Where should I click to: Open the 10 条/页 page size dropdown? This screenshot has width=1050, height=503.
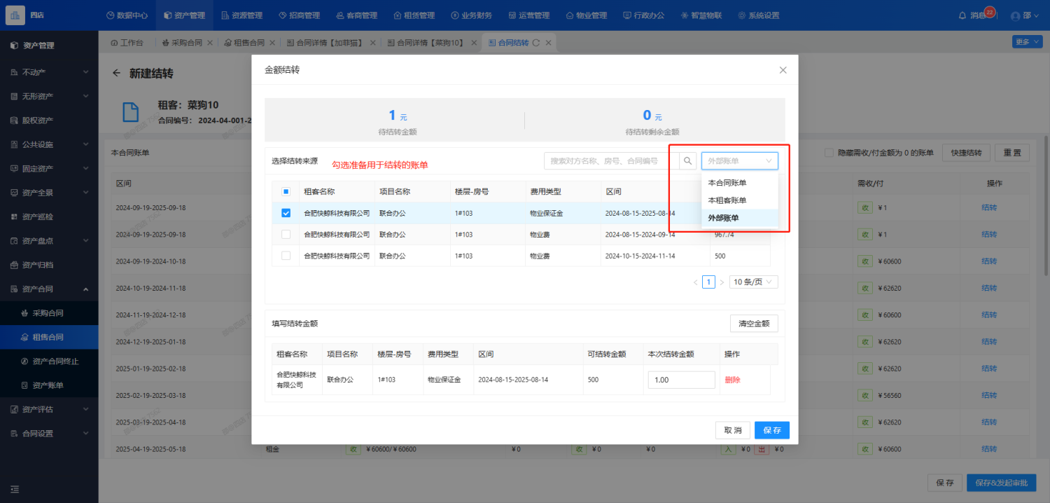(753, 282)
